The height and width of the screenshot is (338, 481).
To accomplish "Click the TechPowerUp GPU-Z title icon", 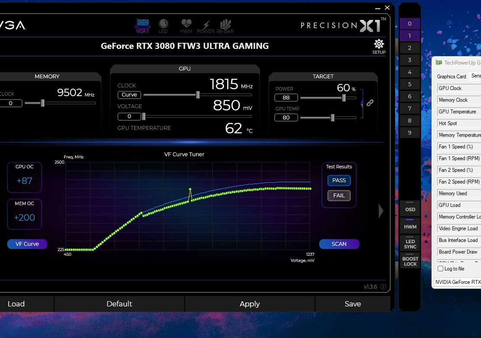I will click(x=439, y=62).
